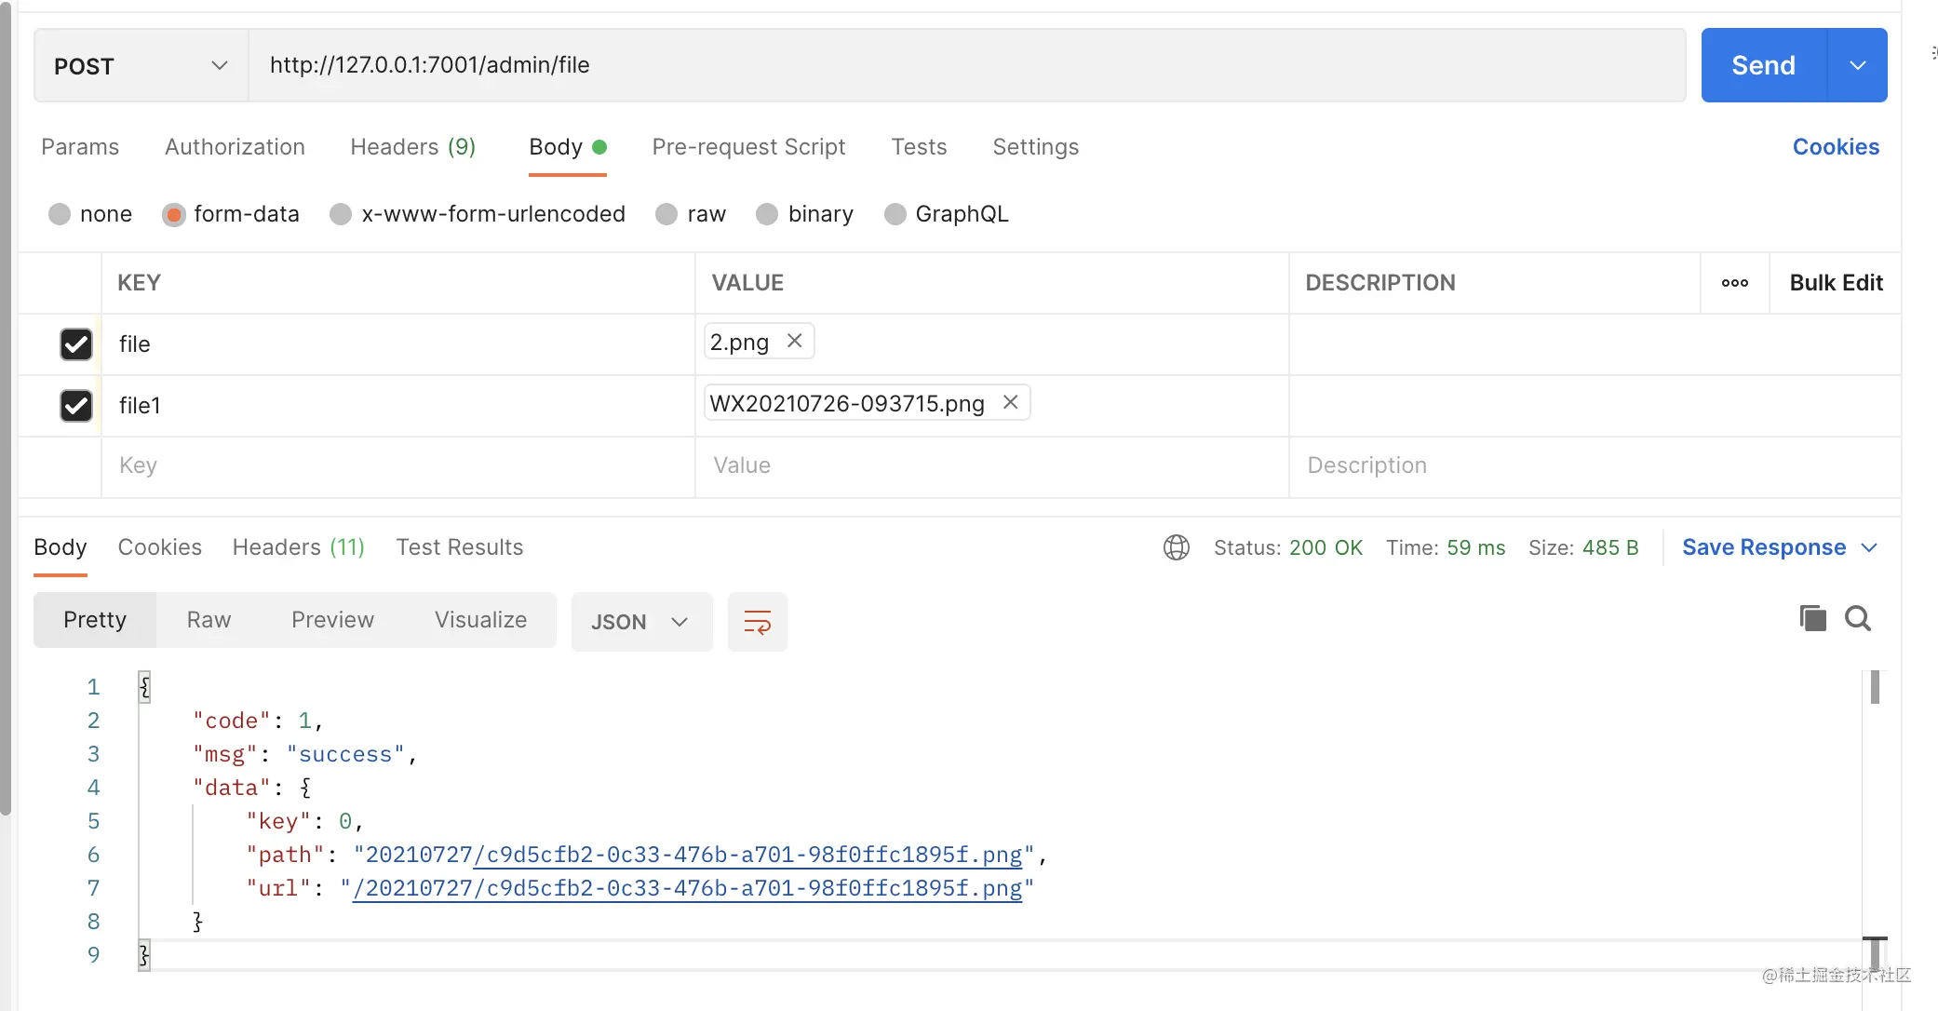
Task: Open the Params tab
Action: click(80, 147)
